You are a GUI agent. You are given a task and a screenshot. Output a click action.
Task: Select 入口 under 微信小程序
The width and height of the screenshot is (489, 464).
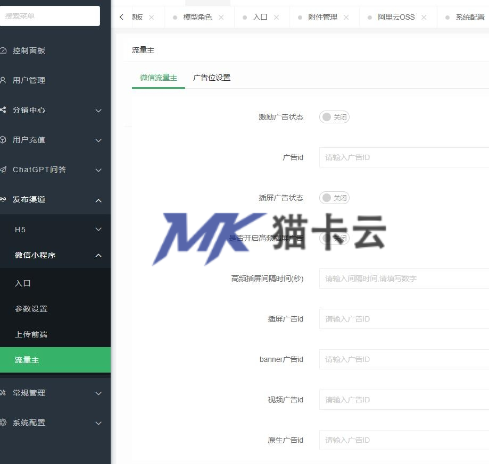(55, 283)
